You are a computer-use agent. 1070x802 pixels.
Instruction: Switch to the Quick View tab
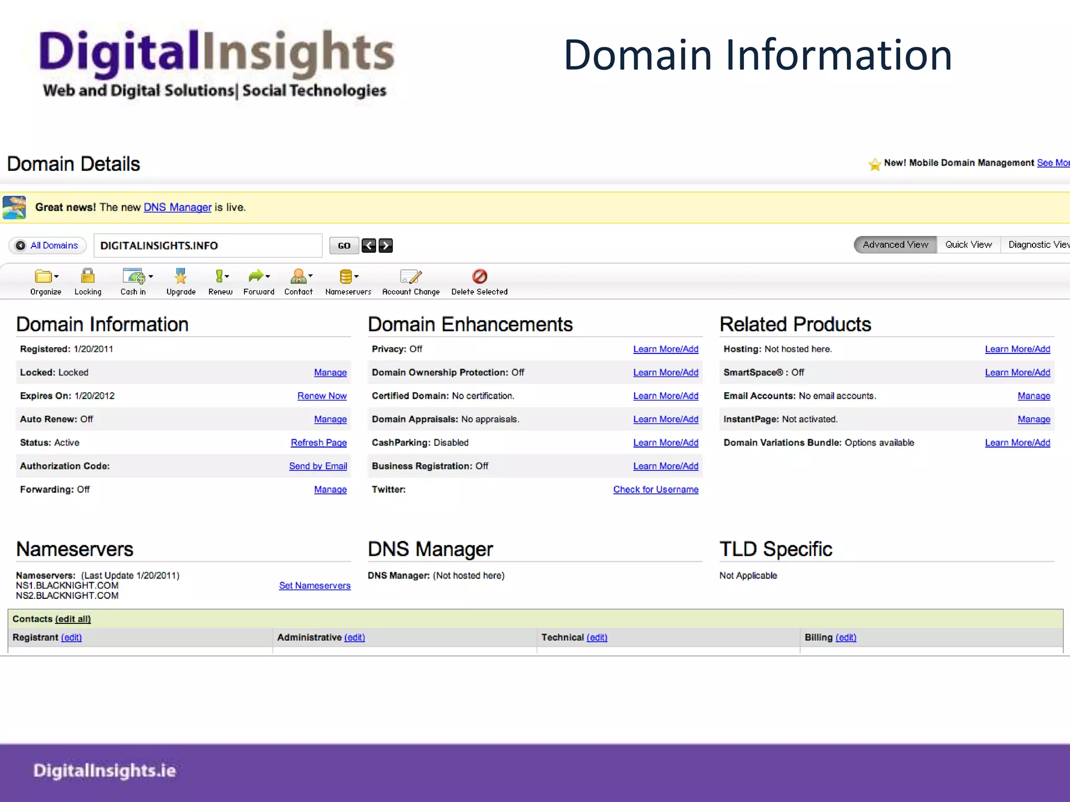(x=968, y=245)
